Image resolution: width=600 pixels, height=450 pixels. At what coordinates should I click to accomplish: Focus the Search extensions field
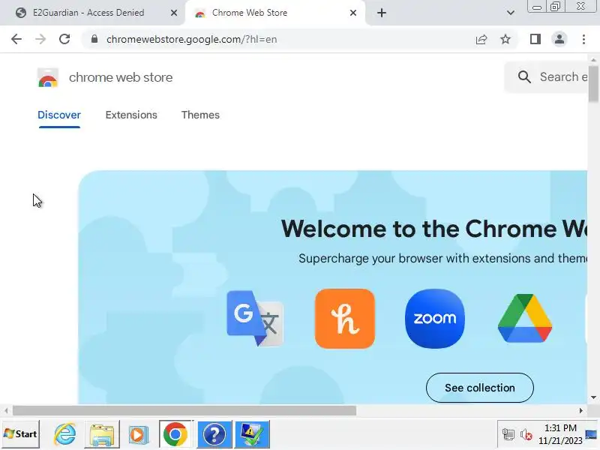coord(546,77)
